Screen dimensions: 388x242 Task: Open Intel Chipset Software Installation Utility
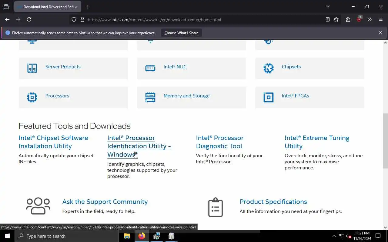click(53, 142)
